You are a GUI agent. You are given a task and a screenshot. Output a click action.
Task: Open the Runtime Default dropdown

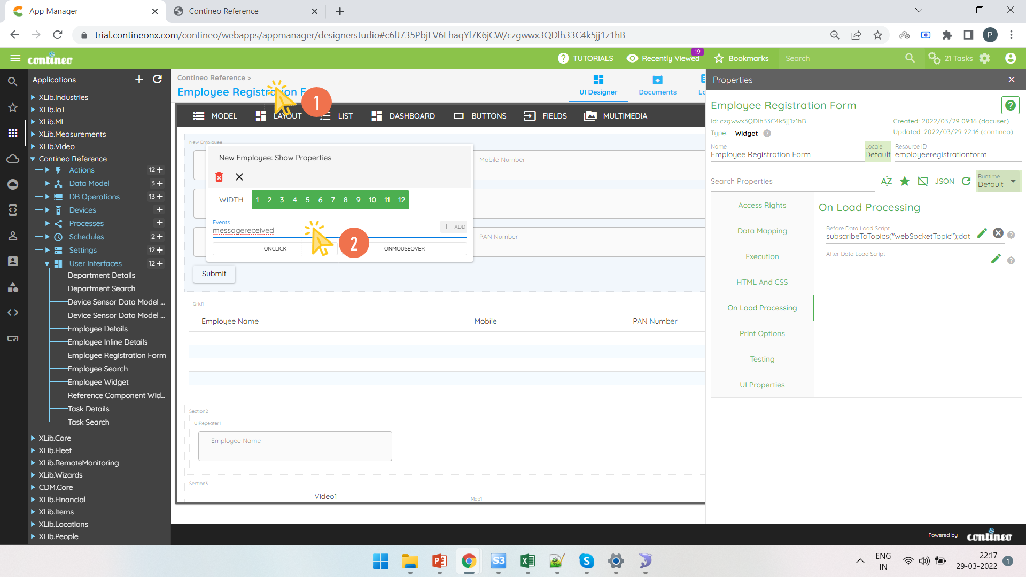coord(997,182)
